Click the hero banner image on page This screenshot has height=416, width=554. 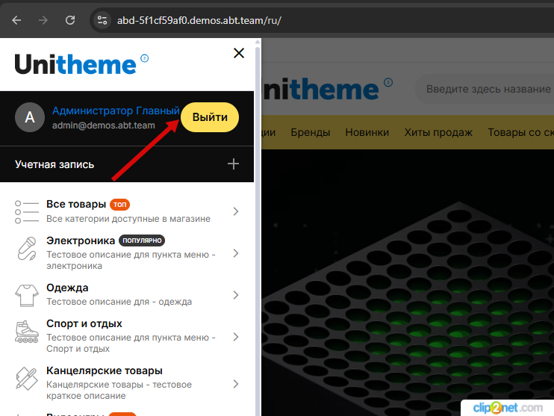tap(408, 283)
